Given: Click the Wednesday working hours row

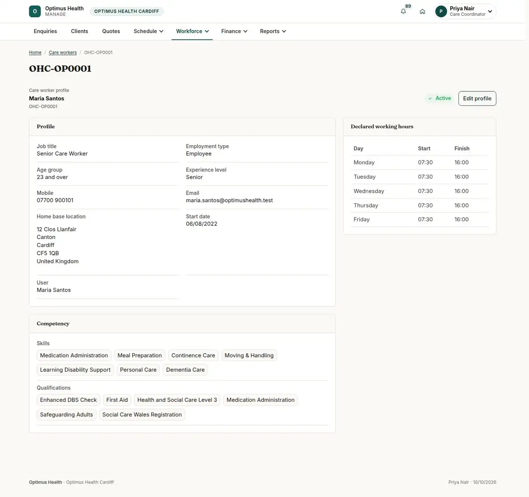Looking at the screenshot, I should 420,191.
